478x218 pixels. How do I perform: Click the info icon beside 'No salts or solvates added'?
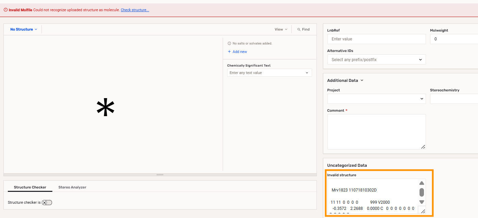click(229, 43)
